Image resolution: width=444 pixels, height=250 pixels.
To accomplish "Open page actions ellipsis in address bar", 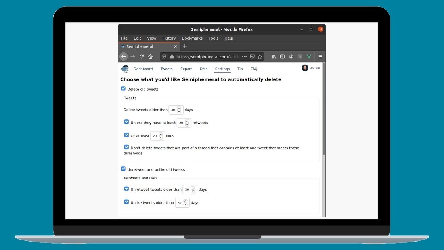I will [244, 57].
